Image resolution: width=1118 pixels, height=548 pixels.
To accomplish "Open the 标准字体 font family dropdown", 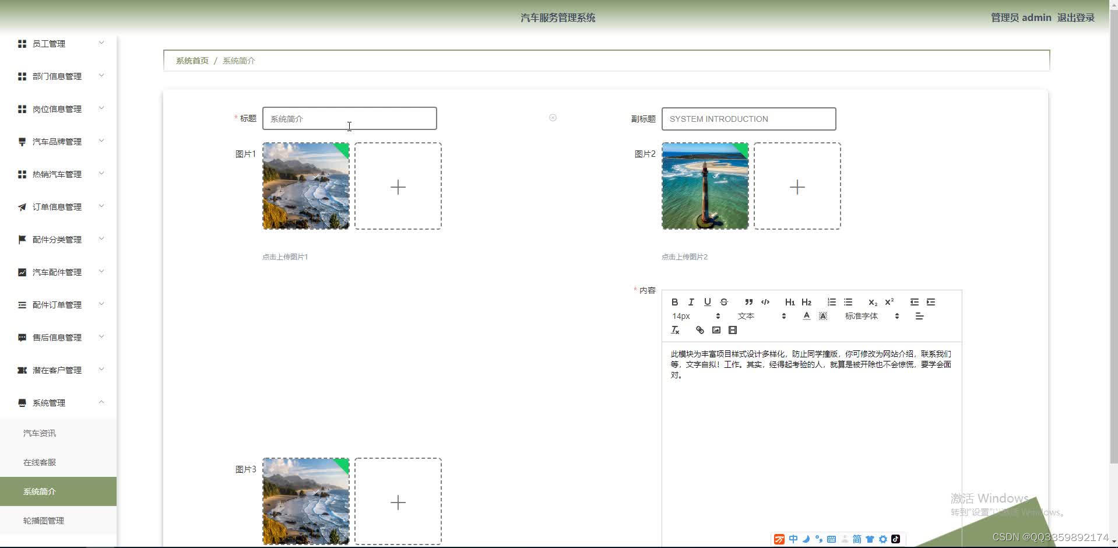I will 871,316.
